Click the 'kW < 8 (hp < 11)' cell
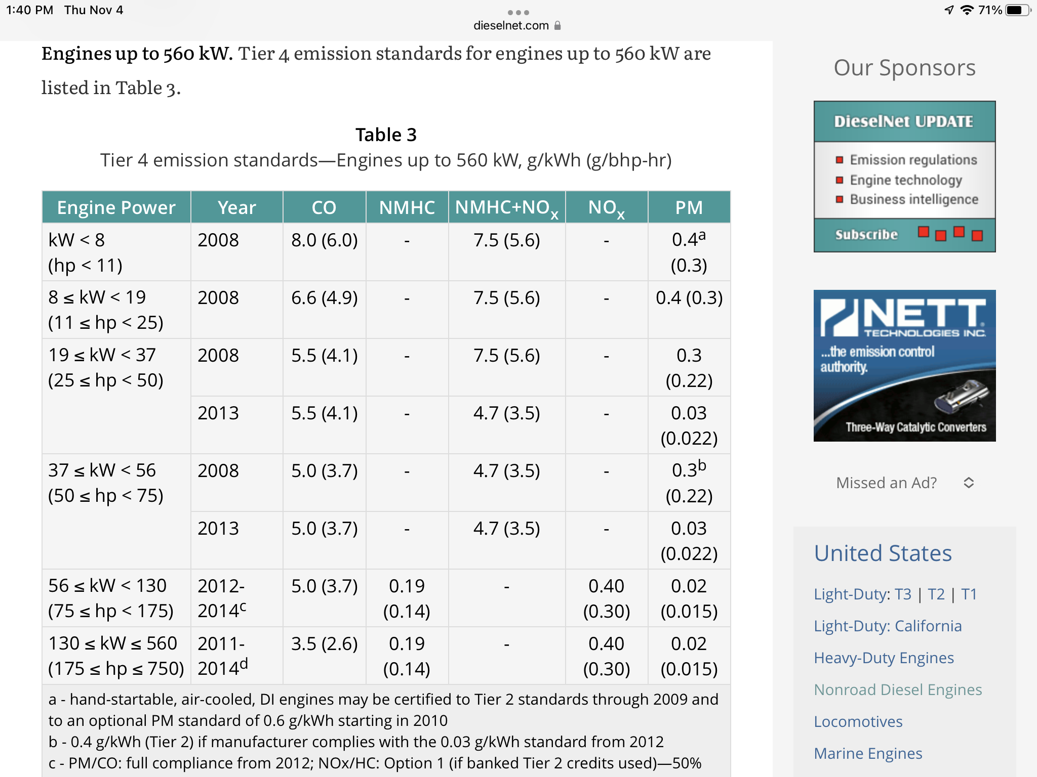 (116, 252)
